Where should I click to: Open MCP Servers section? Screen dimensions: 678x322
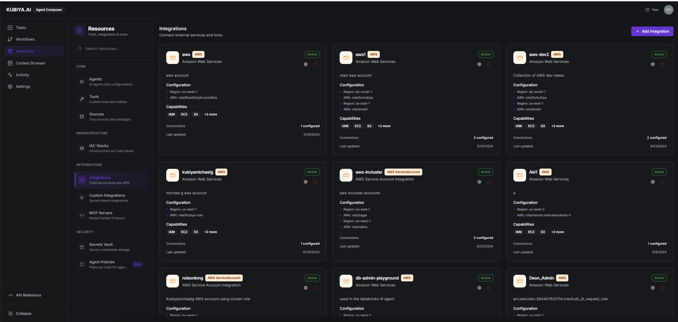click(x=110, y=215)
